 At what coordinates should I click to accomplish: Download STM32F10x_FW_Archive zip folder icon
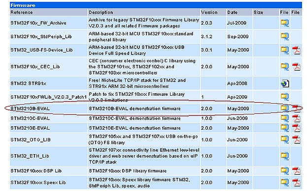click(x=285, y=23)
